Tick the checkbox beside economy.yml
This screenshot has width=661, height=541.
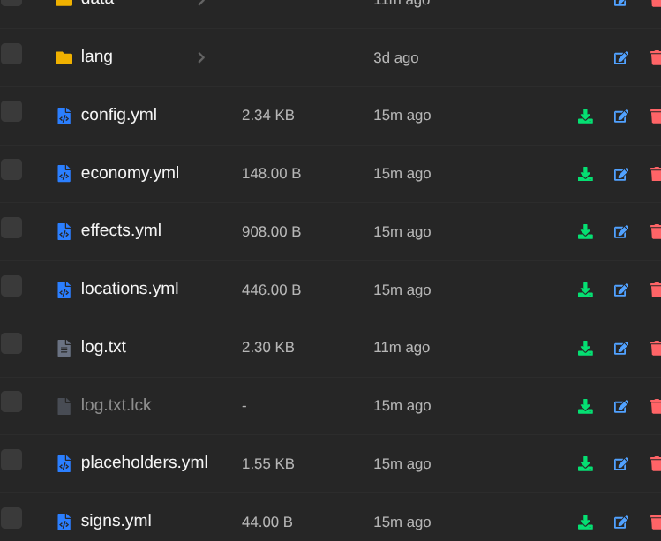(x=11, y=169)
